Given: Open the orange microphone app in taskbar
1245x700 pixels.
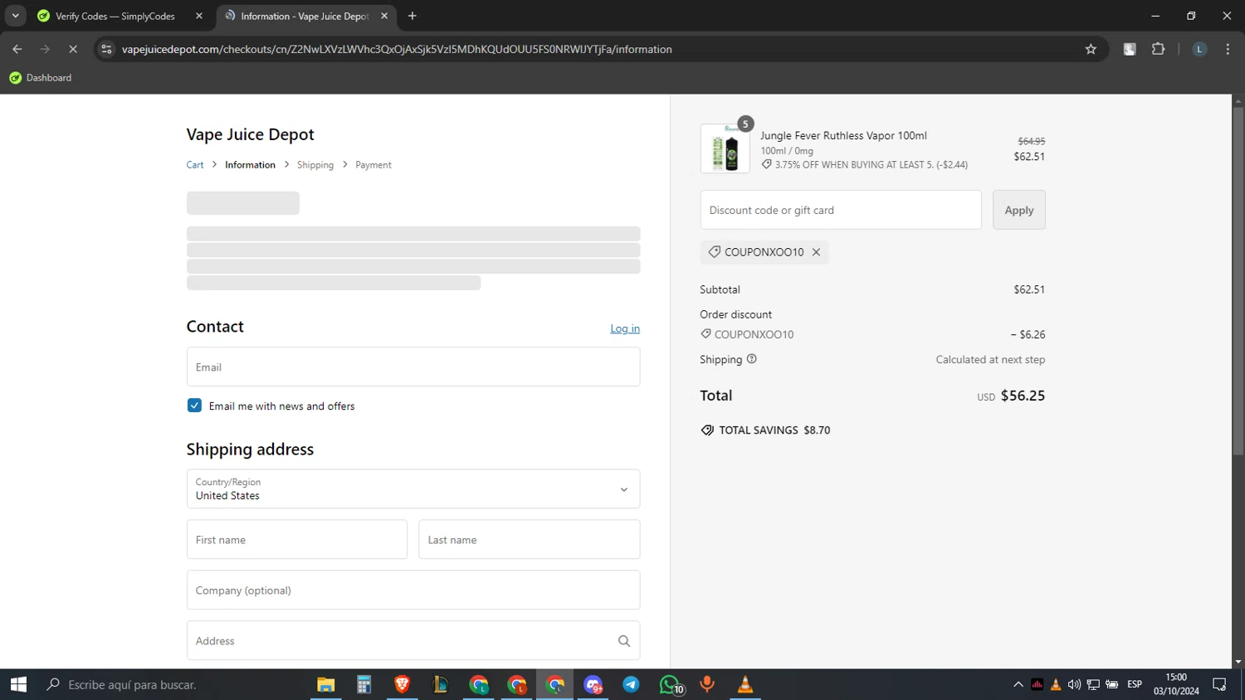Looking at the screenshot, I should coord(707,684).
